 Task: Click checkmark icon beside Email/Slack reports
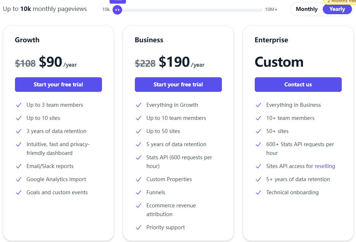point(19,166)
